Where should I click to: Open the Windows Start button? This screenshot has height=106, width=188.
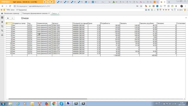[3, 104]
